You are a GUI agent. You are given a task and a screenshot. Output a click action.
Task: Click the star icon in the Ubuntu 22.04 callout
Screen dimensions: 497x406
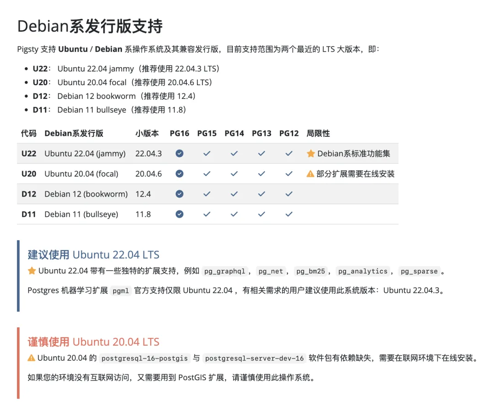(x=32, y=271)
